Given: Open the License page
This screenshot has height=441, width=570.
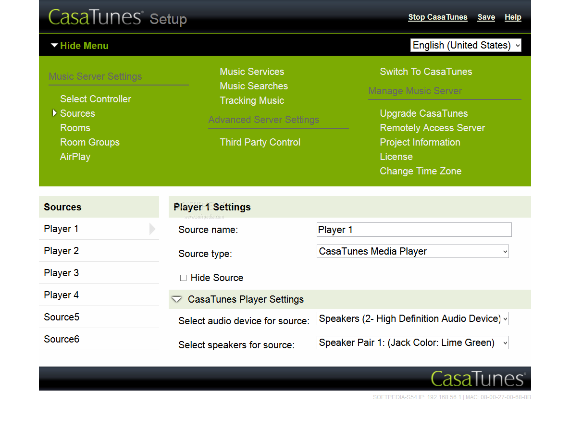Looking at the screenshot, I should tap(396, 157).
